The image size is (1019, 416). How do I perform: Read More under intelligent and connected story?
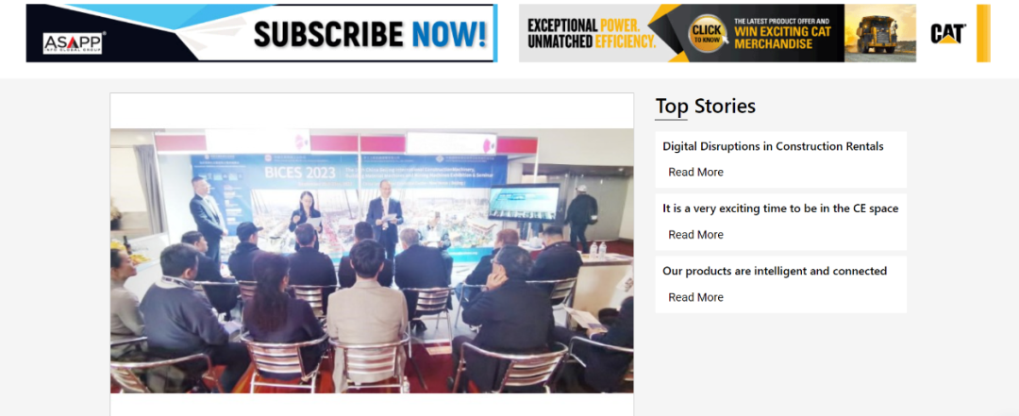[695, 297]
